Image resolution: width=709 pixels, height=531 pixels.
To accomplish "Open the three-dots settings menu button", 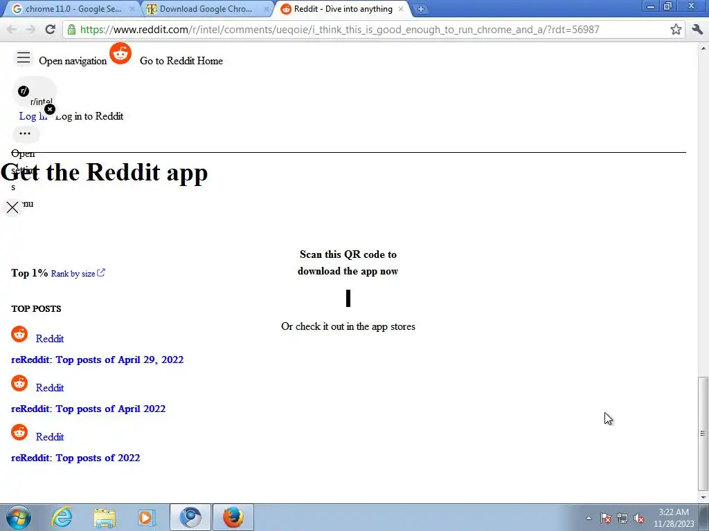I will point(25,133).
